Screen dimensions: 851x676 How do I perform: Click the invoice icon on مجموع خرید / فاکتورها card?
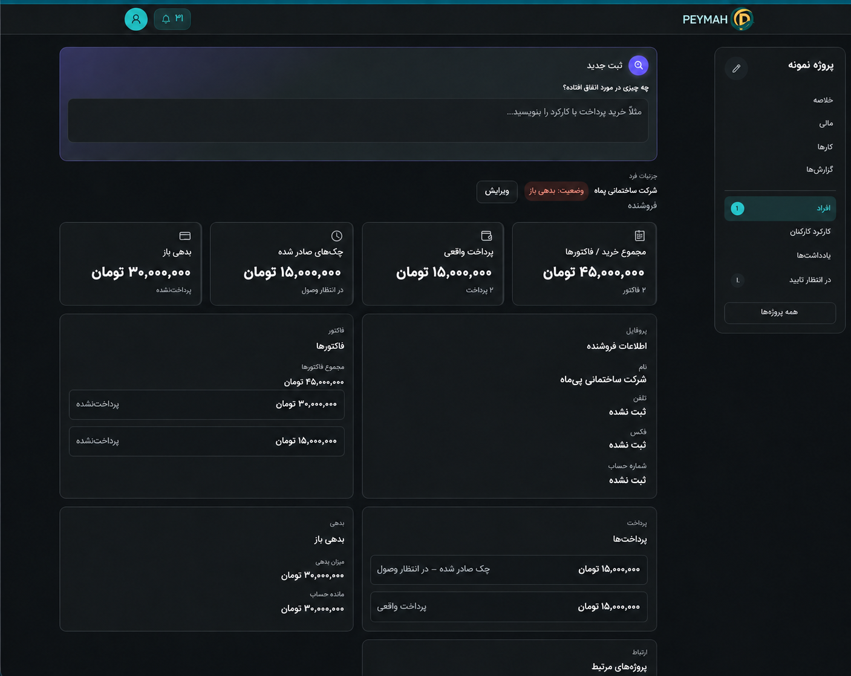click(640, 236)
